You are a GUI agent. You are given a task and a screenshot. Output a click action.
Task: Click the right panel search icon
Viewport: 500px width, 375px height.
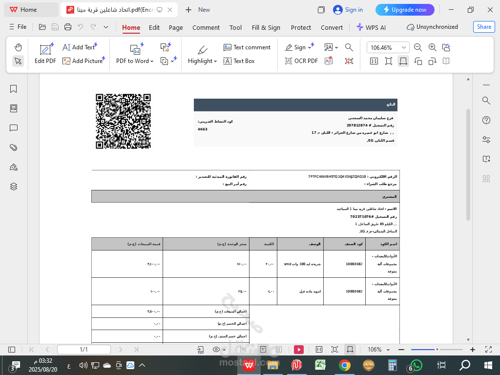tap(486, 101)
